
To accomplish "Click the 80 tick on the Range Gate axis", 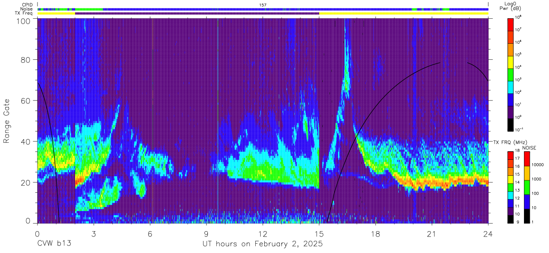I will [x=26, y=59].
